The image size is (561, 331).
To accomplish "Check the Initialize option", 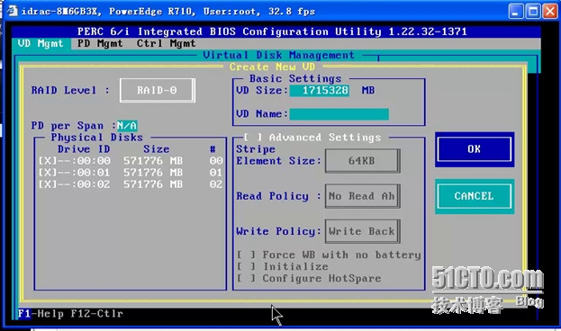I will pyautogui.click(x=246, y=266).
